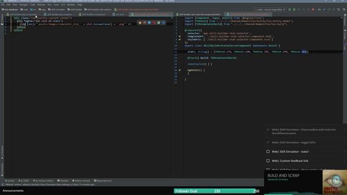Click the album art thumbnail
This screenshot has width=347, height=195.
click(335, 182)
